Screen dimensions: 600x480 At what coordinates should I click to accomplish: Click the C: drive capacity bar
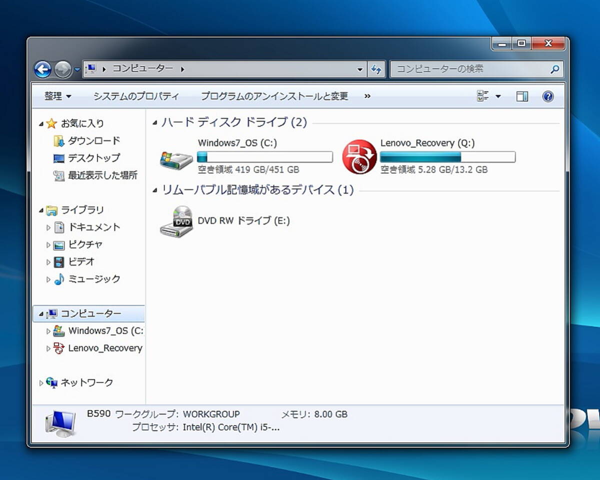(265, 157)
